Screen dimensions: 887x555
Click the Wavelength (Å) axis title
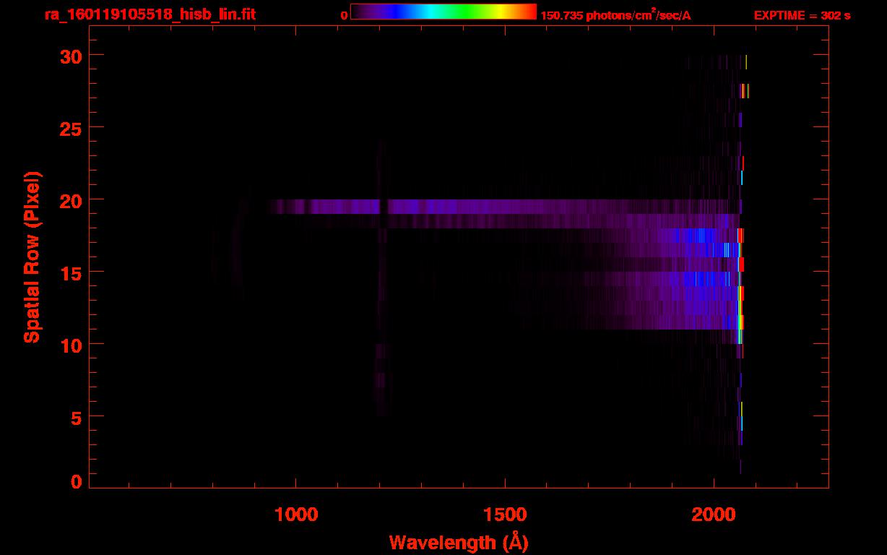click(x=459, y=542)
